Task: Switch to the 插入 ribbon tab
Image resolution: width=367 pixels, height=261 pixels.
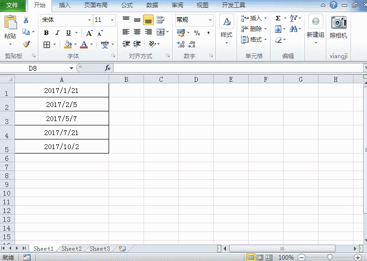Action: click(x=64, y=5)
